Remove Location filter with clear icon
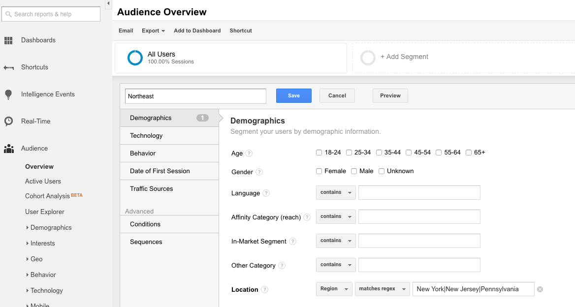The height and width of the screenshot is (307, 575). click(x=540, y=289)
